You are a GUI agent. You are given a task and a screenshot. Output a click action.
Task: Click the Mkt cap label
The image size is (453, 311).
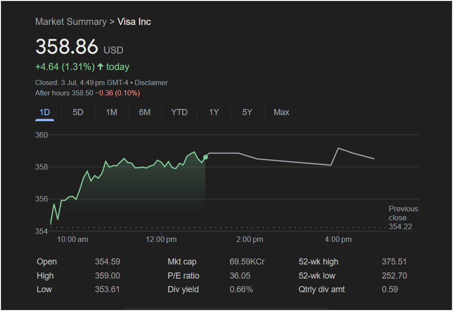(182, 262)
